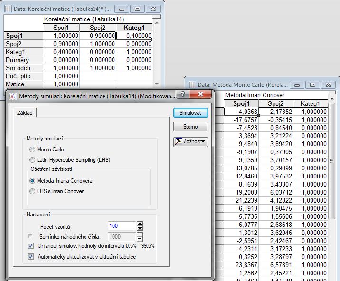Click cell 6,03712 in Spoj2 column
This screenshot has height=281, width=340.
[x=276, y=192]
